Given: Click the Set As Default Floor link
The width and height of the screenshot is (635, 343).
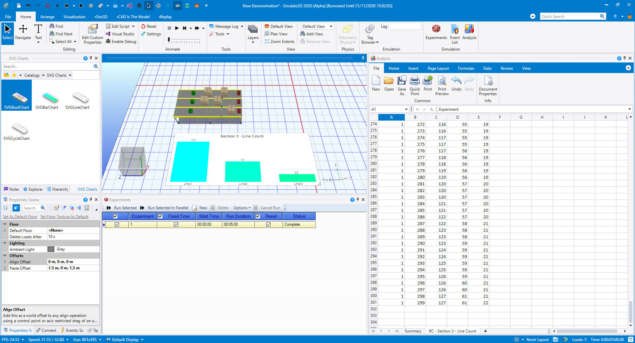Looking at the screenshot, I should coord(20,216).
